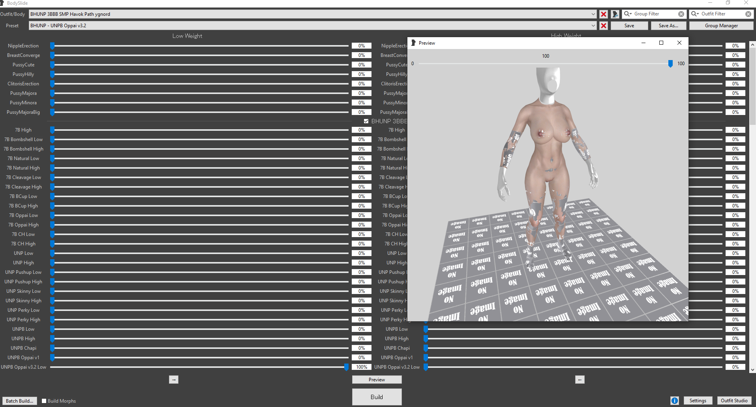
Task: Toggle the BHUNP 3BBB category checkbox
Action: click(366, 121)
